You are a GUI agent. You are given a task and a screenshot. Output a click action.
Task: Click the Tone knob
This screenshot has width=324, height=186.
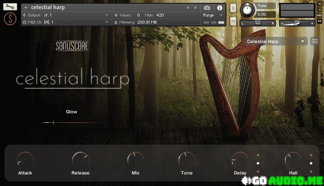[187, 160]
